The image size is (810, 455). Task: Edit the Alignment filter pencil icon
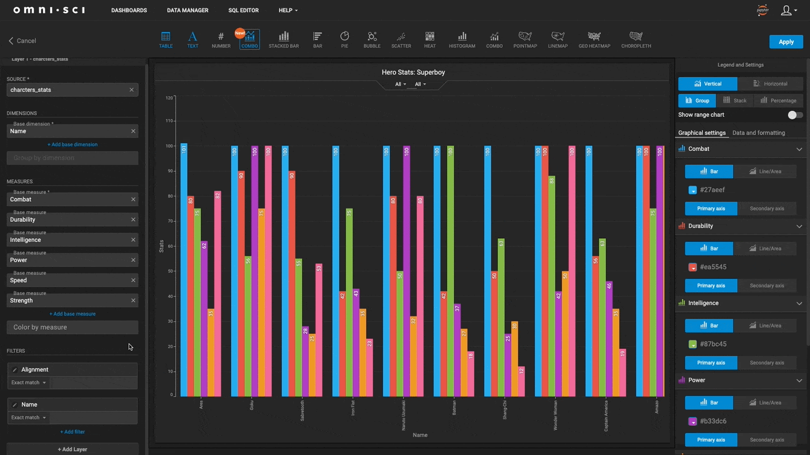(x=15, y=370)
